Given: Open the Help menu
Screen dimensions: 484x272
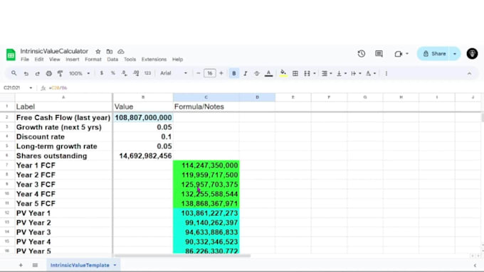Looking at the screenshot, I should (x=177, y=60).
